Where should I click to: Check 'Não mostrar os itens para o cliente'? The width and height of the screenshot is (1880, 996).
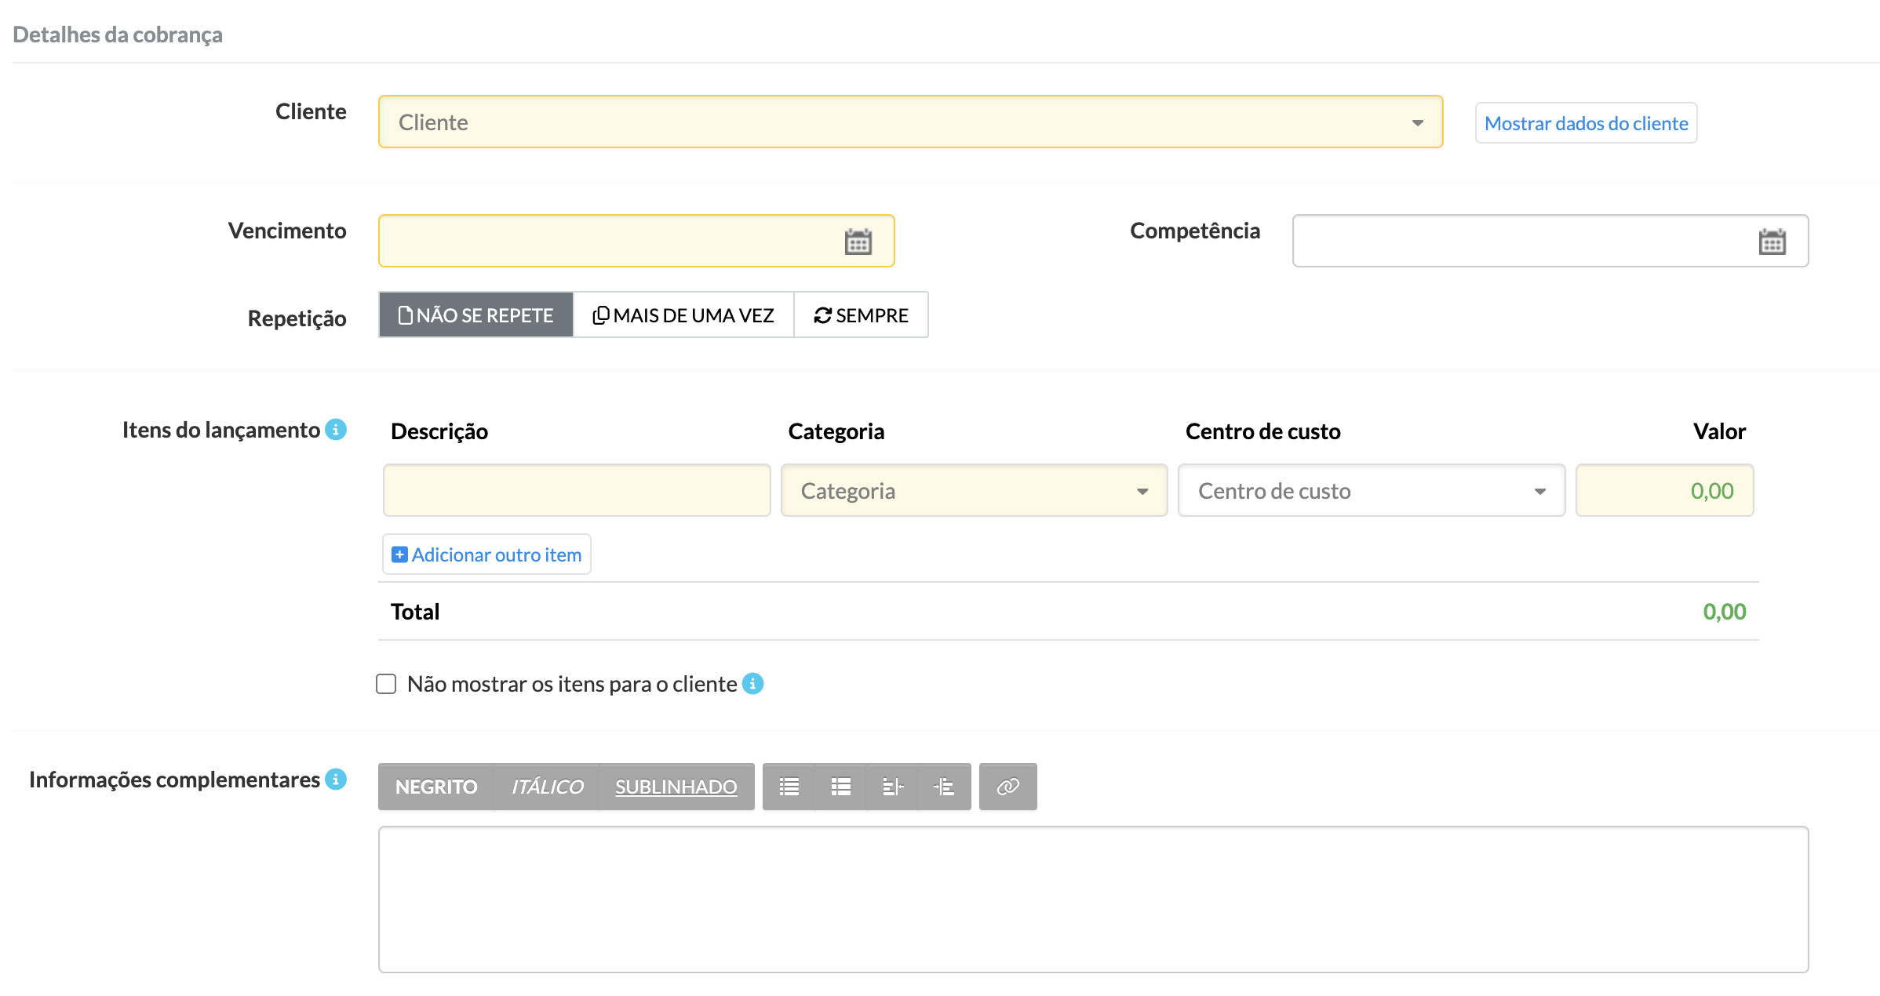386,684
